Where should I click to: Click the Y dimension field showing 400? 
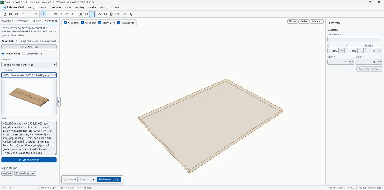point(352,51)
